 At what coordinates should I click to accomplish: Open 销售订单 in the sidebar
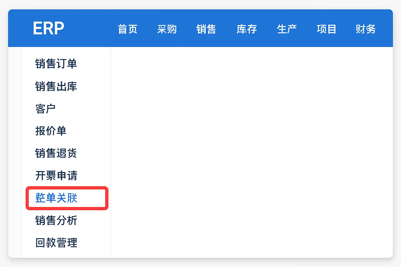tap(56, 64)
